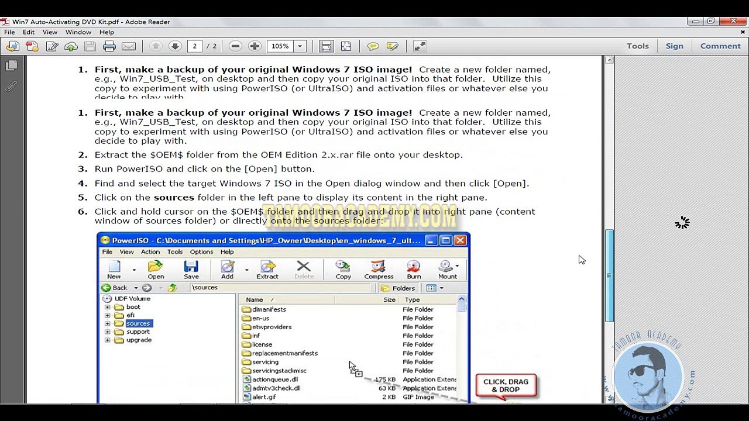The image size is (749, 421).
Task: Click Extract icon in PowerISO screenshot
Action: coord(267,270)
